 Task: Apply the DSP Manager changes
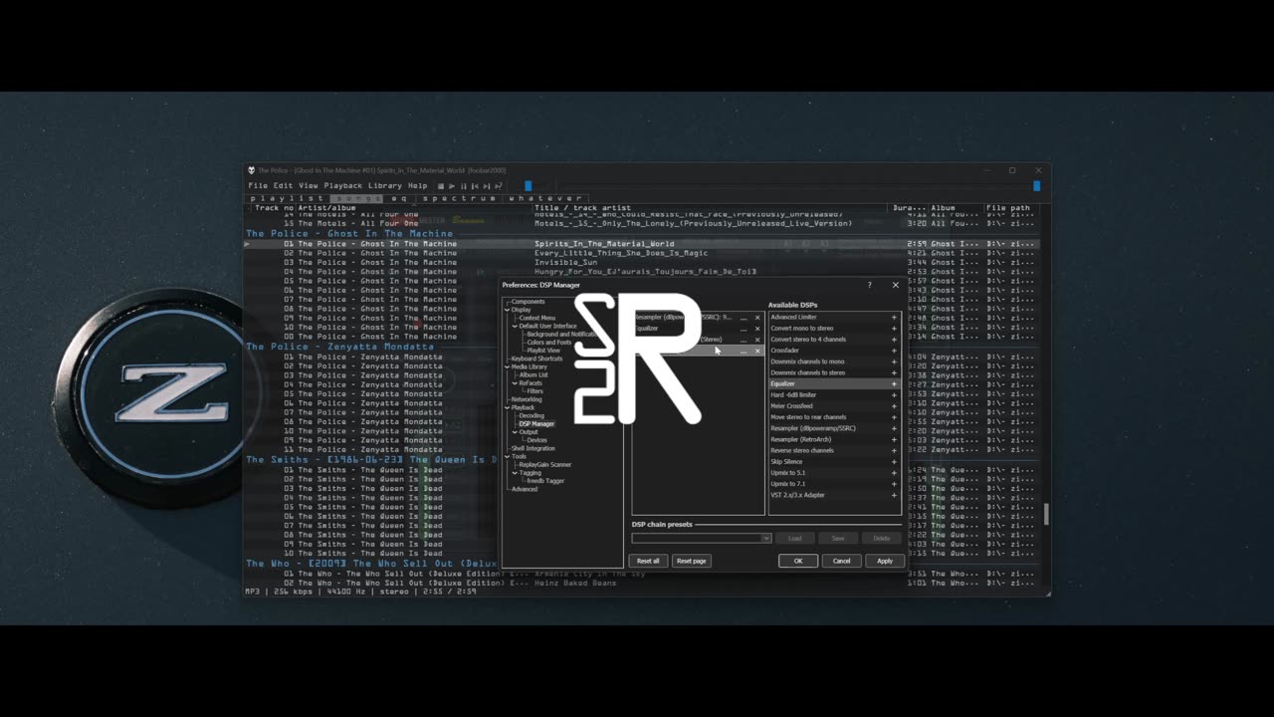click(x=885, y=561)
